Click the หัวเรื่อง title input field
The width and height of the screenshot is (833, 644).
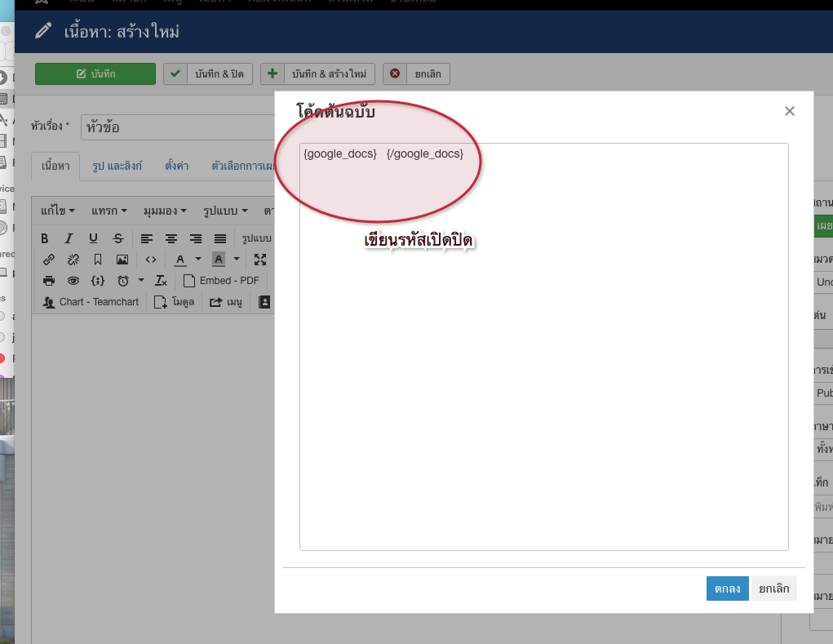click(x=178, y=127)
